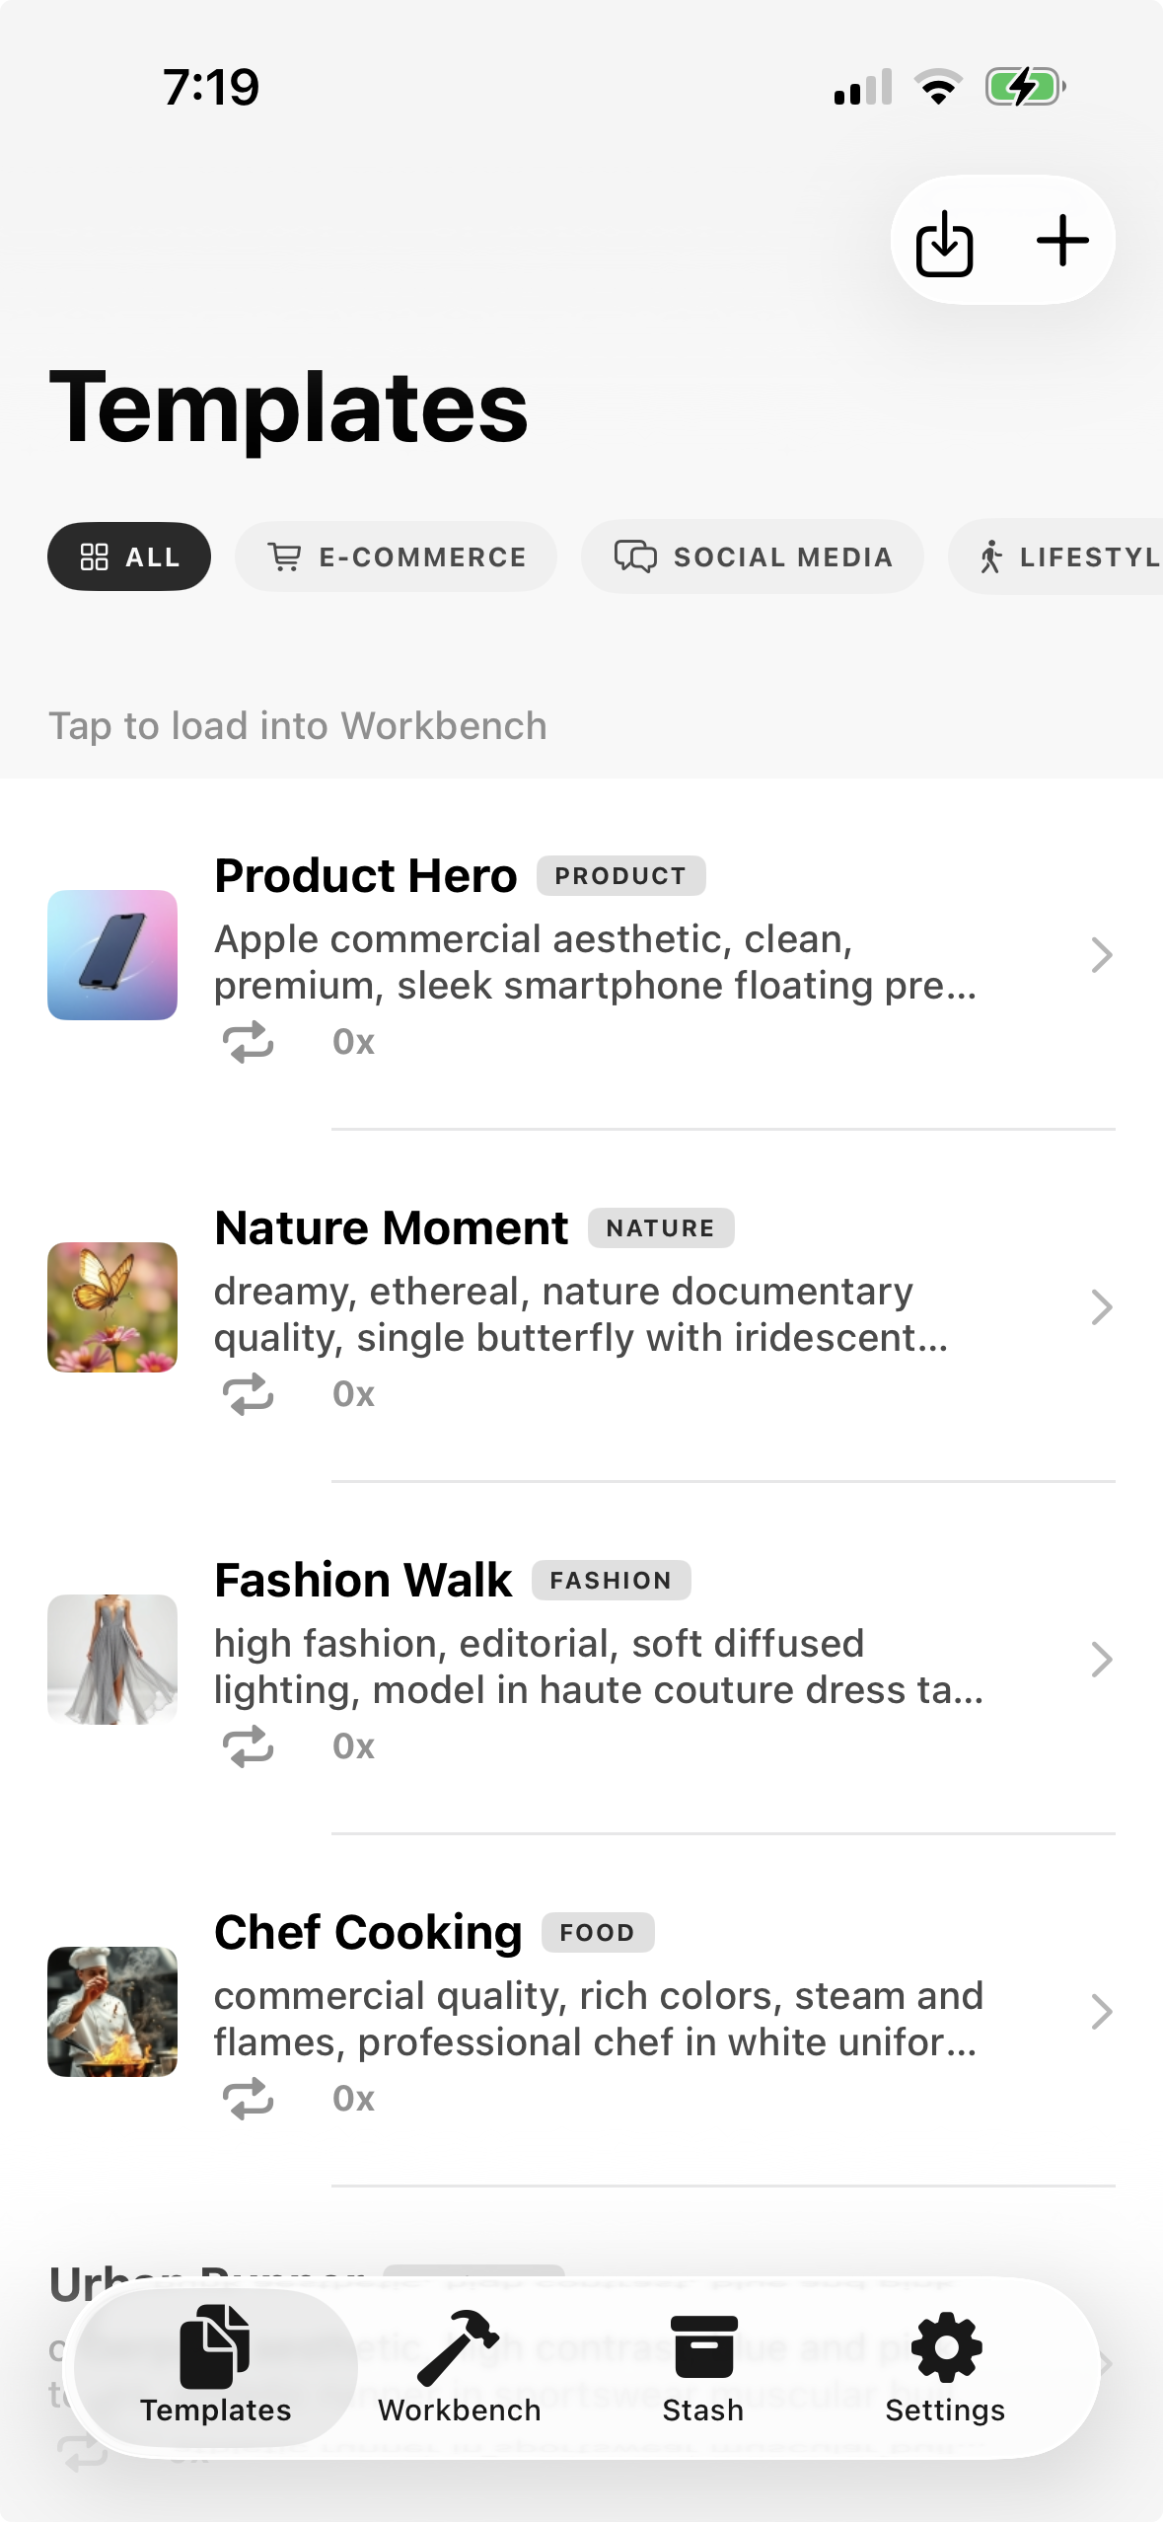Open Settings with the gear icon
The image size is (1163, 2522).
[x=945, y=2366]
